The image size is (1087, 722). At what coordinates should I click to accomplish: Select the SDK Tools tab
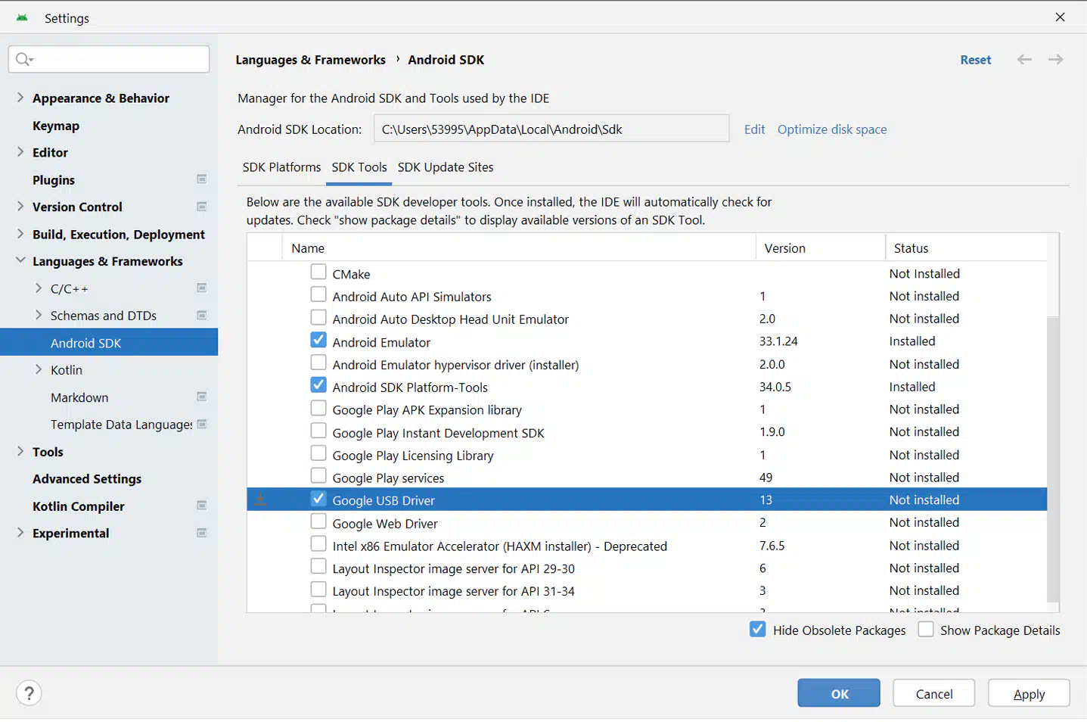(x=359, y=167)
